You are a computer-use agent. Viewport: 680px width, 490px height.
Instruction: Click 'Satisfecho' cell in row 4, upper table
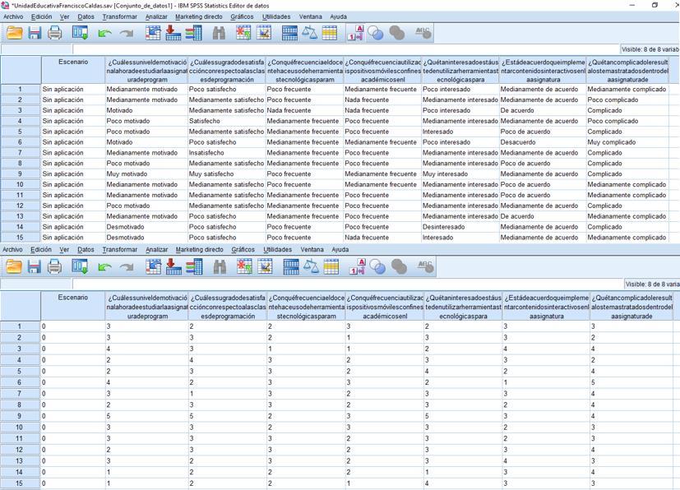pos(227,121)
